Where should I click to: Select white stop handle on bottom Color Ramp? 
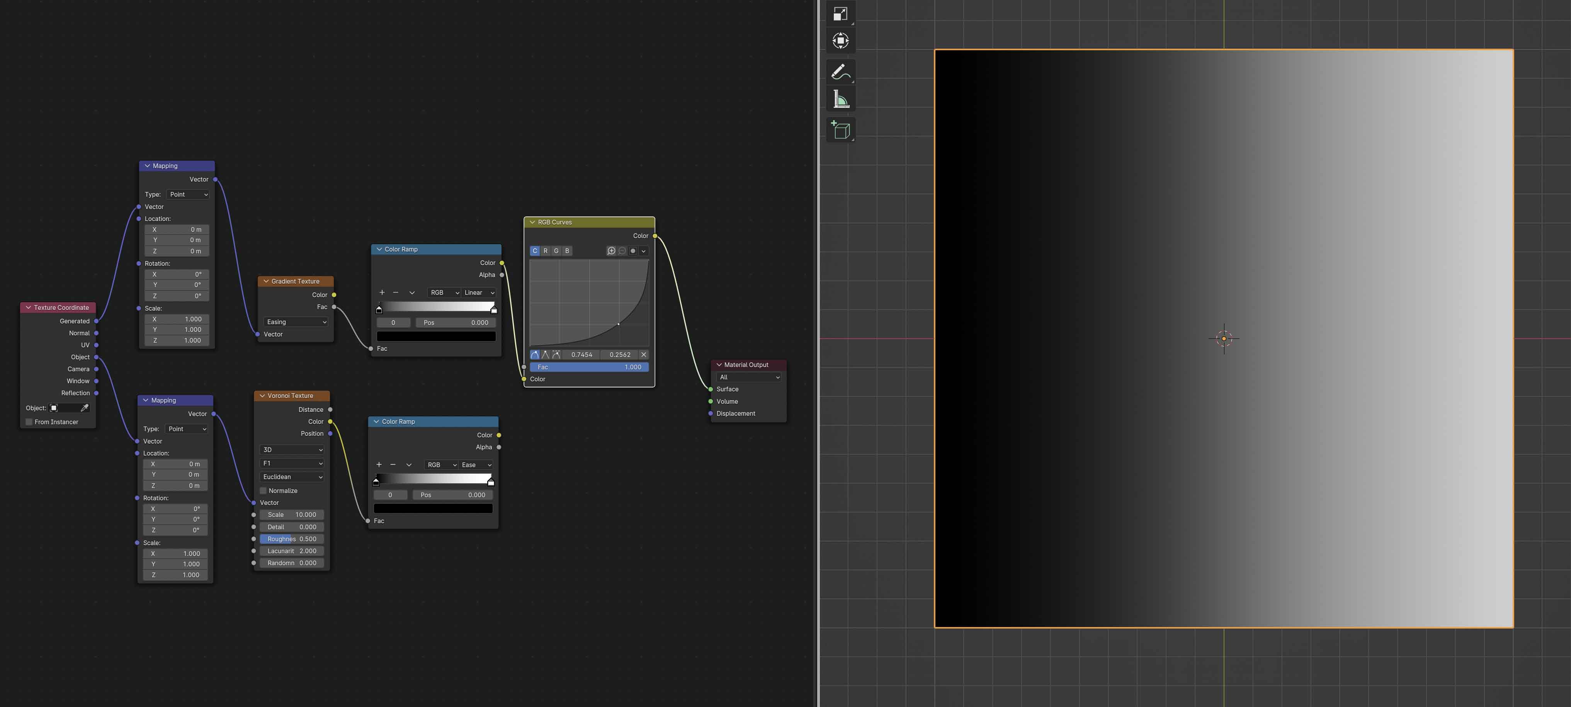click(x=491, y=482)
